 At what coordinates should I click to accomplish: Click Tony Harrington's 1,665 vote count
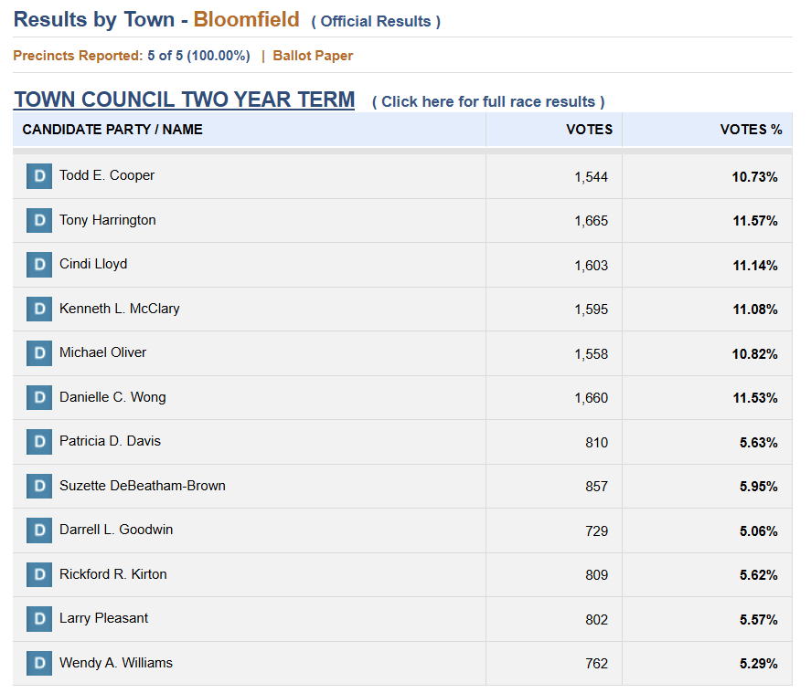coord(592,221)
